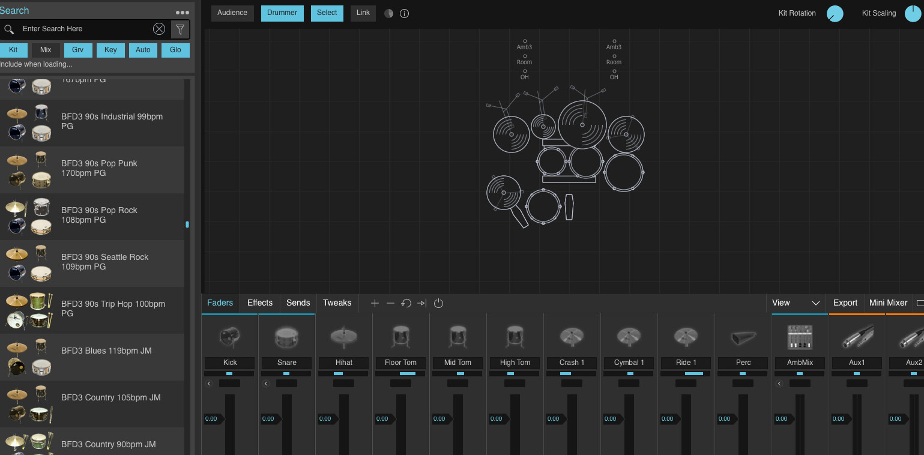924x455 pixels.
Task: Toggle the Kit load filter
Action: (13, 50)
